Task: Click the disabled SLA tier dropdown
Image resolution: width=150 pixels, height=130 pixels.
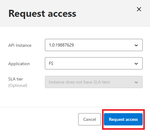Action: tap(94, 82)
